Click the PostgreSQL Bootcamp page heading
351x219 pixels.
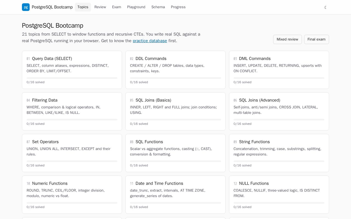click(53, 25)
